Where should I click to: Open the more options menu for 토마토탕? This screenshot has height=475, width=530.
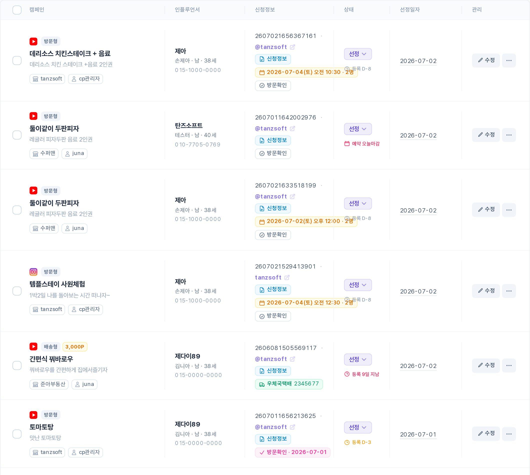point(509,434)
